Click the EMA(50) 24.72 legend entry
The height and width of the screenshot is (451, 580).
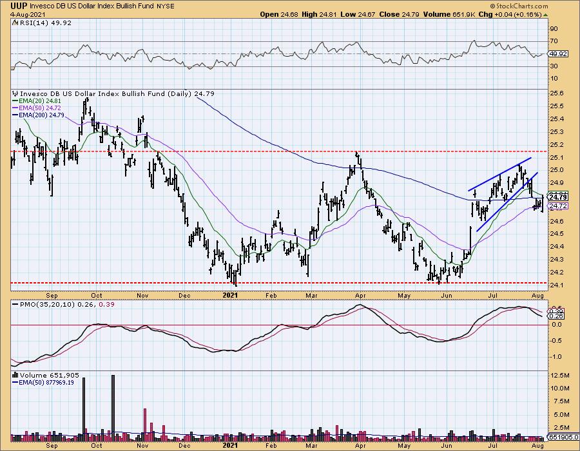[x=37, y=108]
